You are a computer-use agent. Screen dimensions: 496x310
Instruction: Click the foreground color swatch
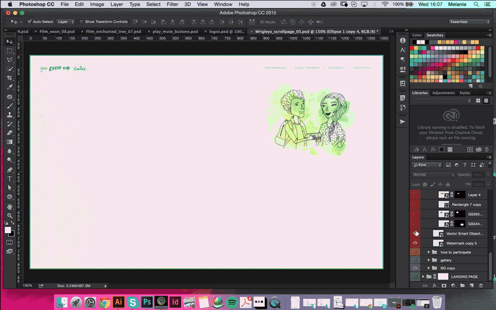click(x=8, y=229)
